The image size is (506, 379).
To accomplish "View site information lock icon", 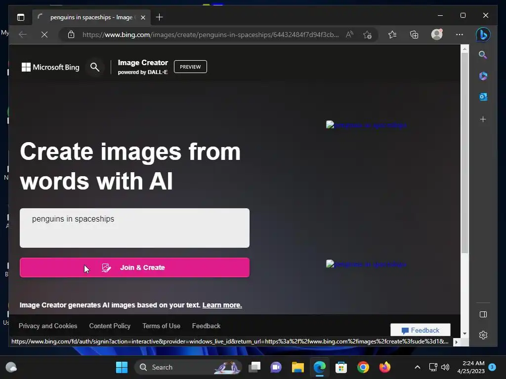I will (71, 35).
